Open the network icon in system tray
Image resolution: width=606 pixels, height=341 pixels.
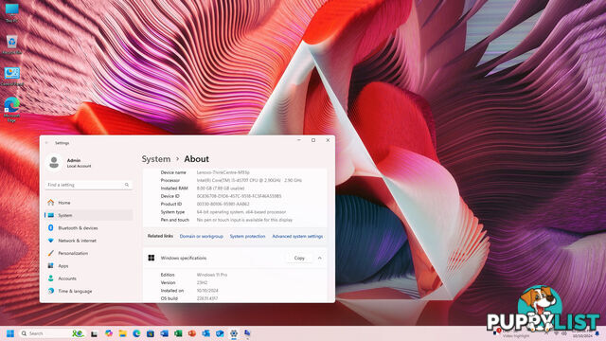click(x=556, y=332)
